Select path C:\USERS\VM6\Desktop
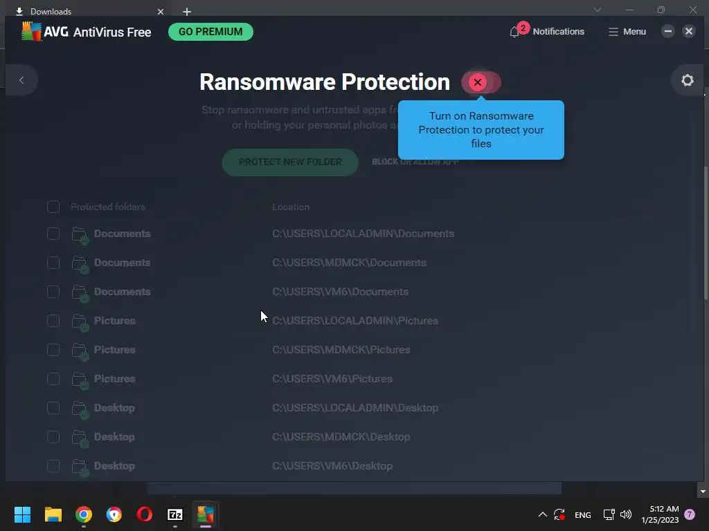The height and width of the screenshot is (531, 709). [x=332, y=466]
